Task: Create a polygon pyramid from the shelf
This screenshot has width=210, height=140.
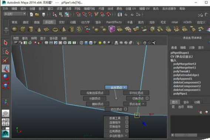Action: (x=63, y=29)
